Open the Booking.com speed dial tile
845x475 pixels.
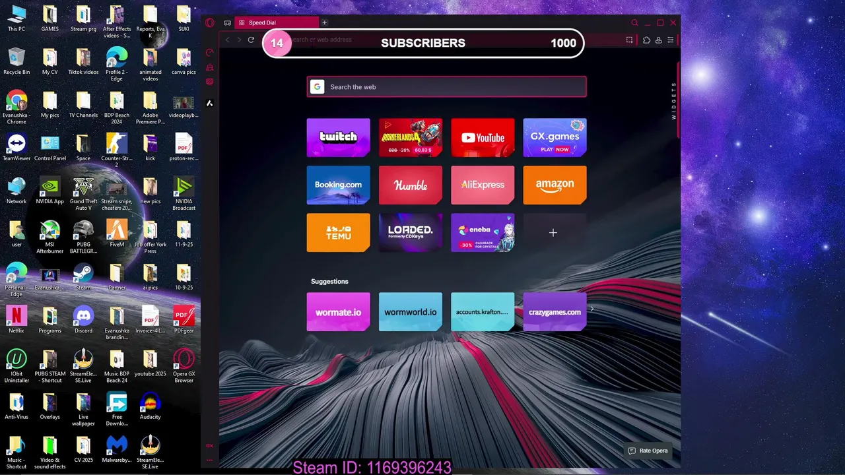(x=338, y=185)
